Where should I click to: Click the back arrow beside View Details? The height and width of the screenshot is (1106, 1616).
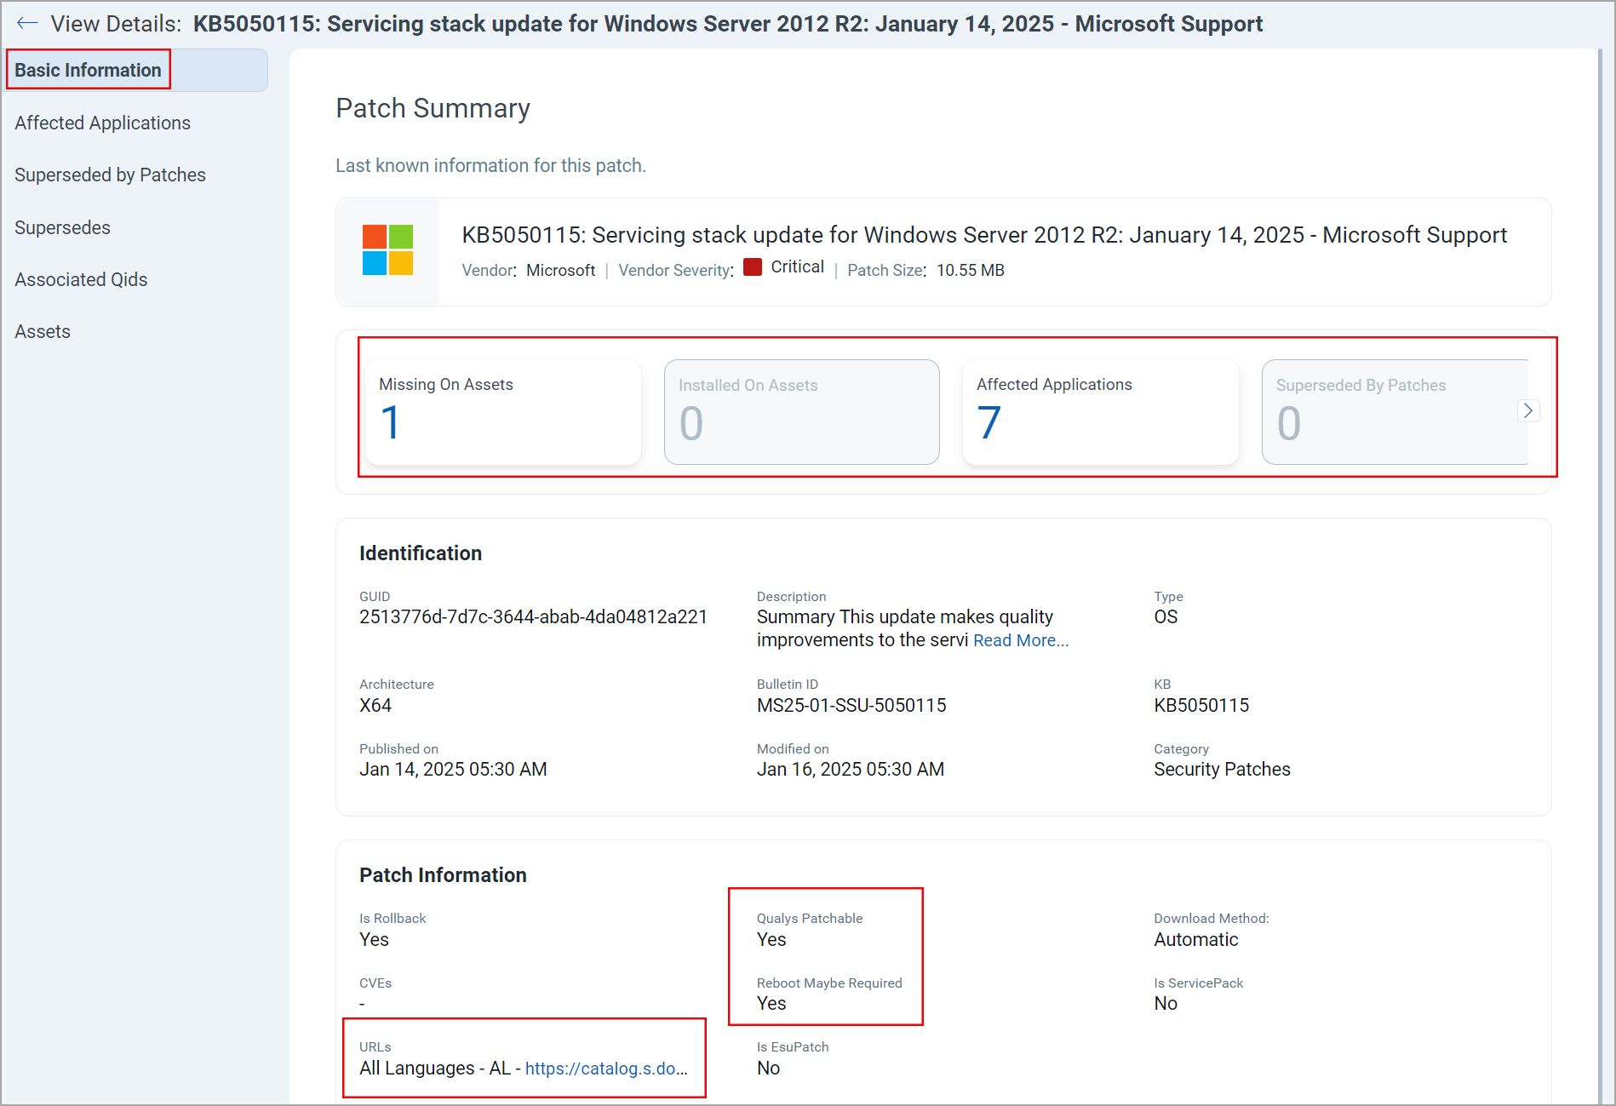[27, 23]
